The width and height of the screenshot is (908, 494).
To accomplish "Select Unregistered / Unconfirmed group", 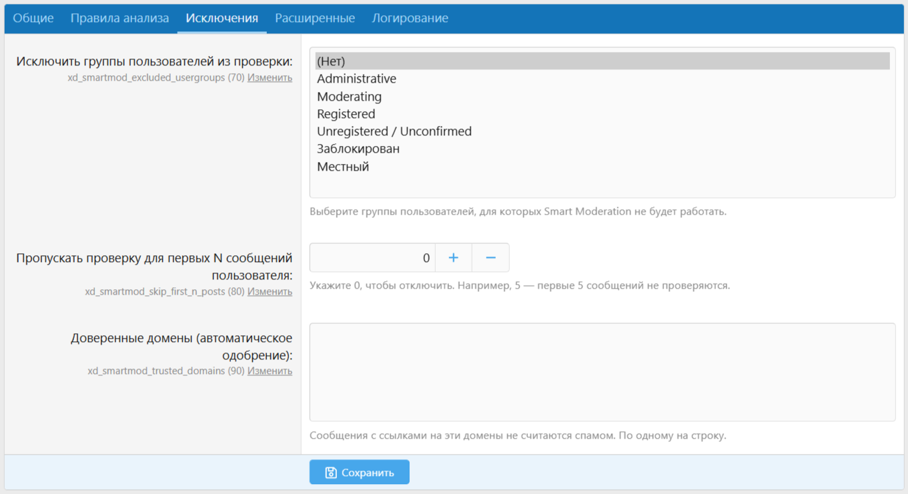I will (x=394, y=131).
